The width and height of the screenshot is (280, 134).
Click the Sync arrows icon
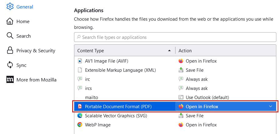(x=10, y=65)
